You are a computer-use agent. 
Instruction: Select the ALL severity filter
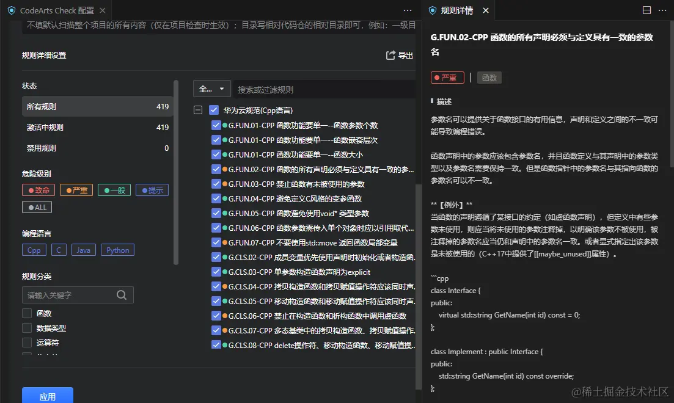[x=37, y=207]
